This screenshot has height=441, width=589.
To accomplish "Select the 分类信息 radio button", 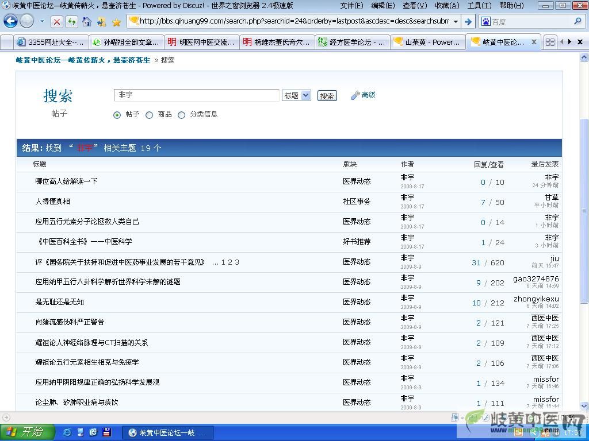I will pos(182,115).
